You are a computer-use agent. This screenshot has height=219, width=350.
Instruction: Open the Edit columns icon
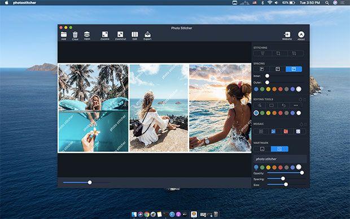(x=134, y=36)
